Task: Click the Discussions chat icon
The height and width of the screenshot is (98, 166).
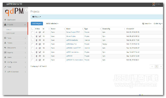Action: click(5, 48)
